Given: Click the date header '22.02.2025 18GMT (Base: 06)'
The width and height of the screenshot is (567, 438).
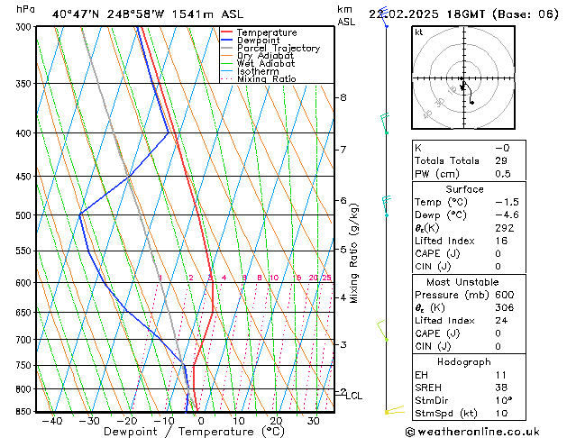Looking at the screenshot, I should point(463,14).
